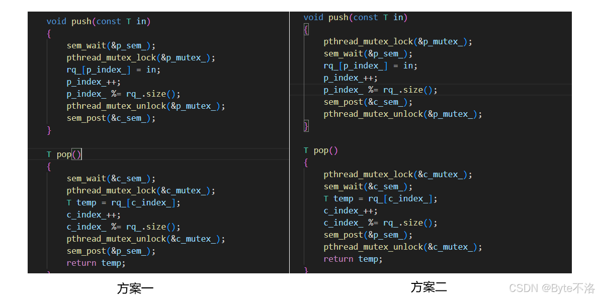Image resolution: width=597 pixels, height=298 pixels.
Task: Select highlighted 'p_index_ %= rq_.size();' in 方案二 code
Action: (x=380, y=90)
